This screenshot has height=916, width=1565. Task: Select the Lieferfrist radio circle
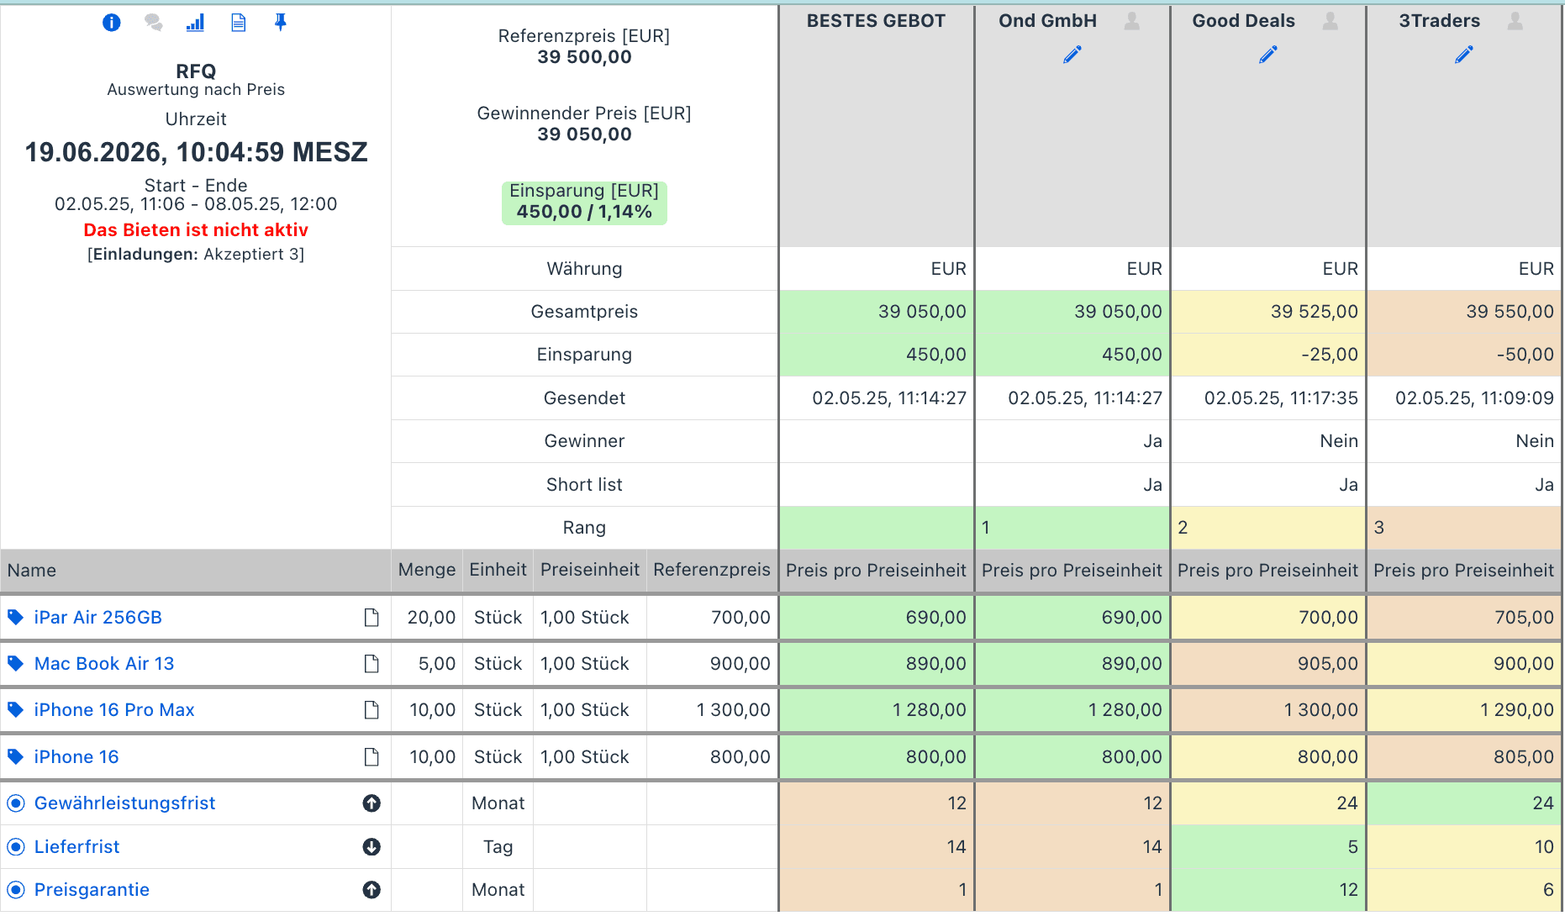coord(16,847)
